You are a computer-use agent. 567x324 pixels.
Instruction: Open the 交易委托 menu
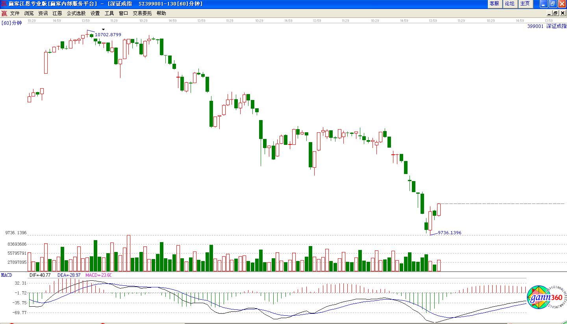pyautogui.click(x=142, y=13)
